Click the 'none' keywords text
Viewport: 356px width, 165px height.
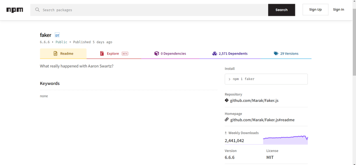pos(44,96)
